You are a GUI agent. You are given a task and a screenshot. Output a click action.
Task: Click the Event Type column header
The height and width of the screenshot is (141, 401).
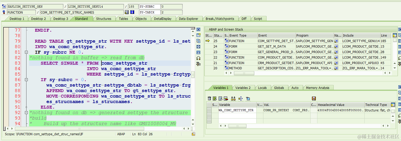243,35
